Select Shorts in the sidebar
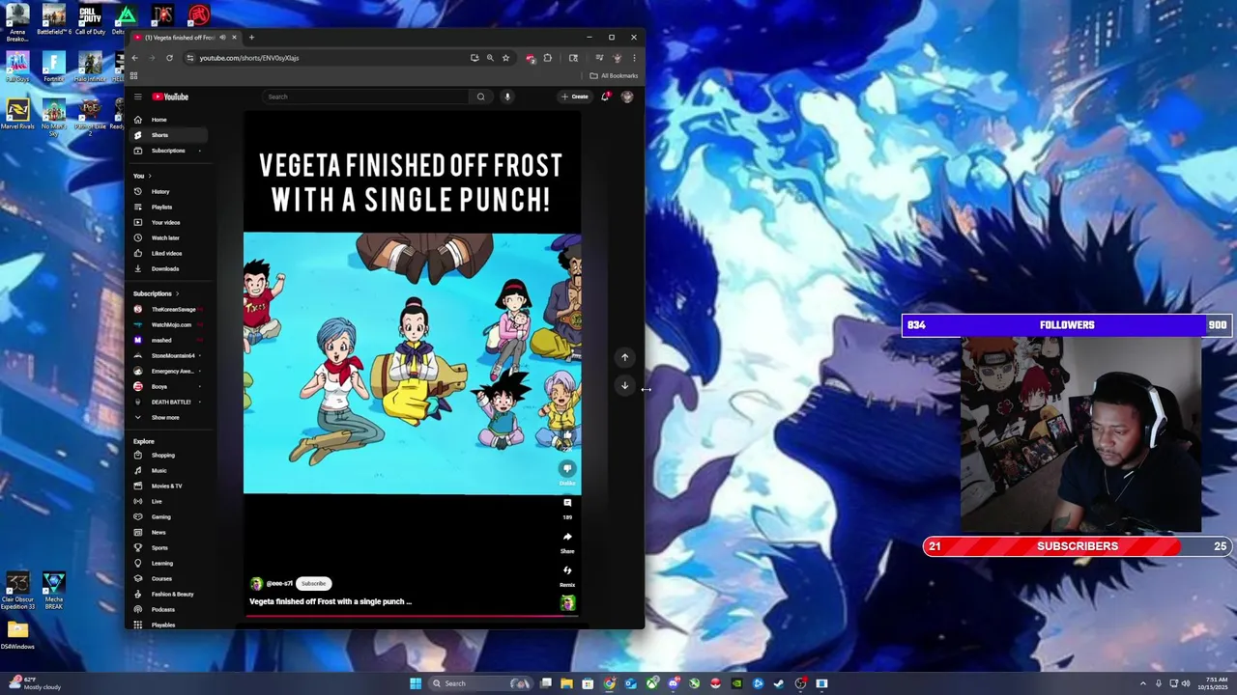1237x695 pixels. [x=168, y=135]
